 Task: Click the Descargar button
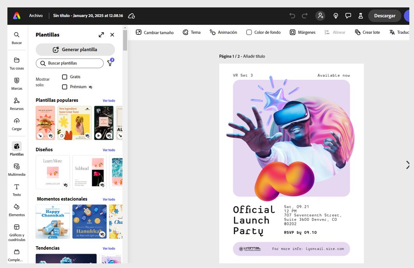pos(384,16)
